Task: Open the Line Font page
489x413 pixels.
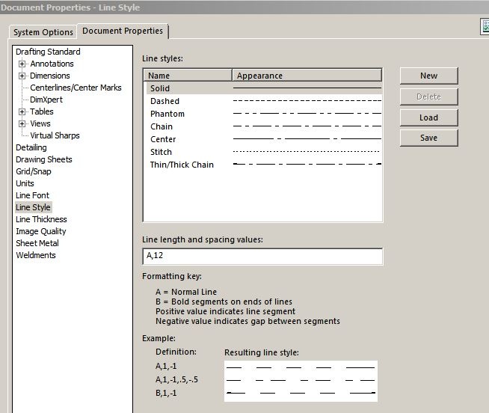Action: click(32, 195)
